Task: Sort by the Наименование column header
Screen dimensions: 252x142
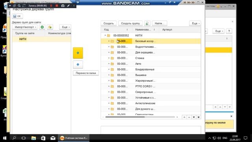Action: pyautogui.click(x=145, y=30)
